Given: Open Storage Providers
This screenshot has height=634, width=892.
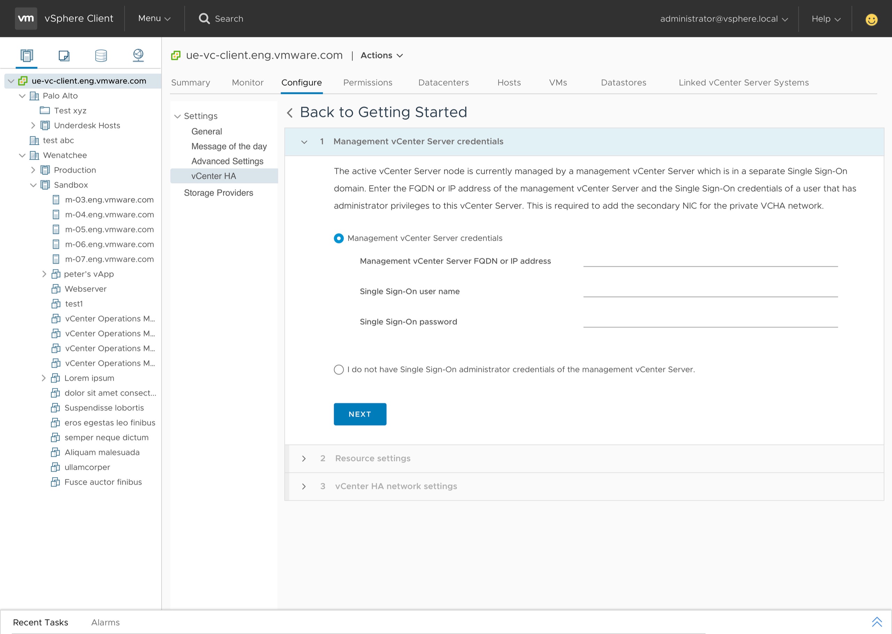Looking at the screenshot, I should [218, 193].
